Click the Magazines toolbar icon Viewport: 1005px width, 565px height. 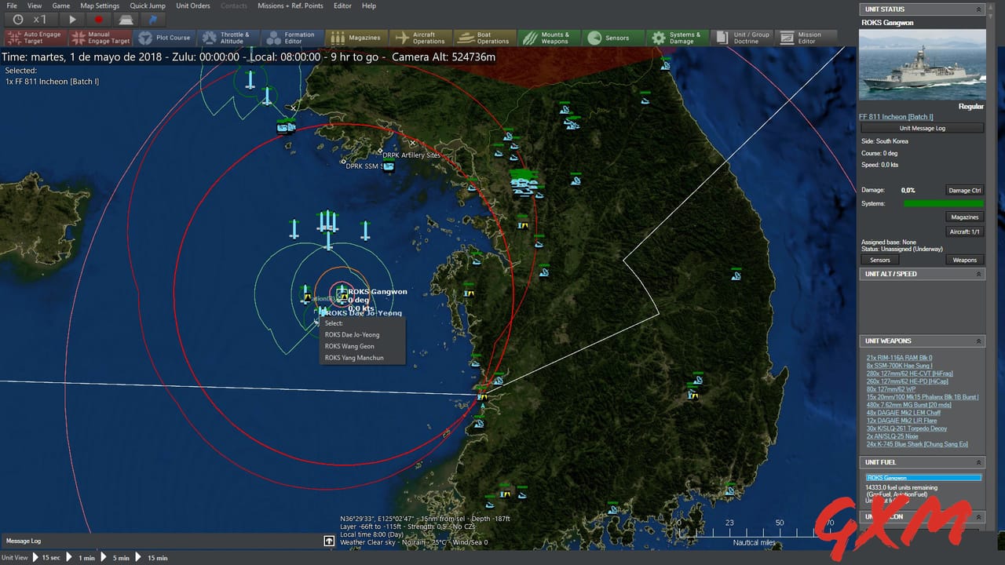click(357, 37)
